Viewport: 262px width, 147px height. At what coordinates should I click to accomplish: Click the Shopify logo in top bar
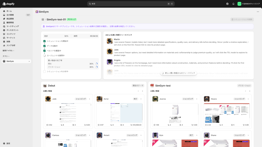(9, 4)
